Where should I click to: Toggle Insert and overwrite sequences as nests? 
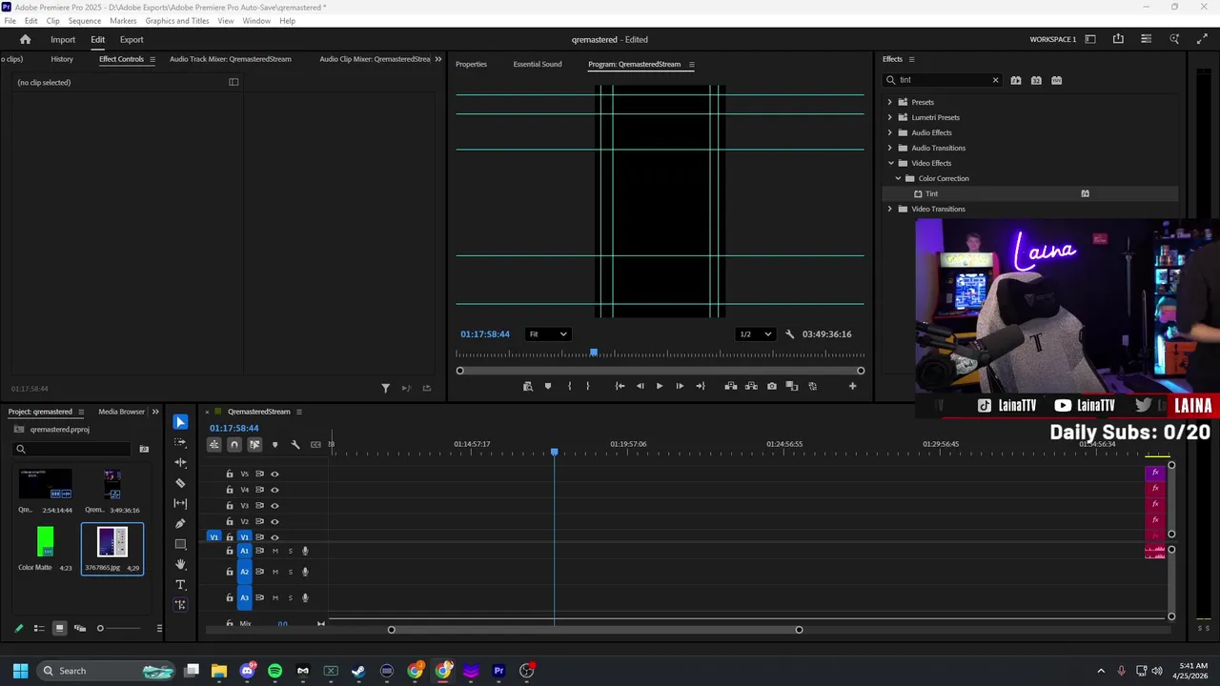214,444
